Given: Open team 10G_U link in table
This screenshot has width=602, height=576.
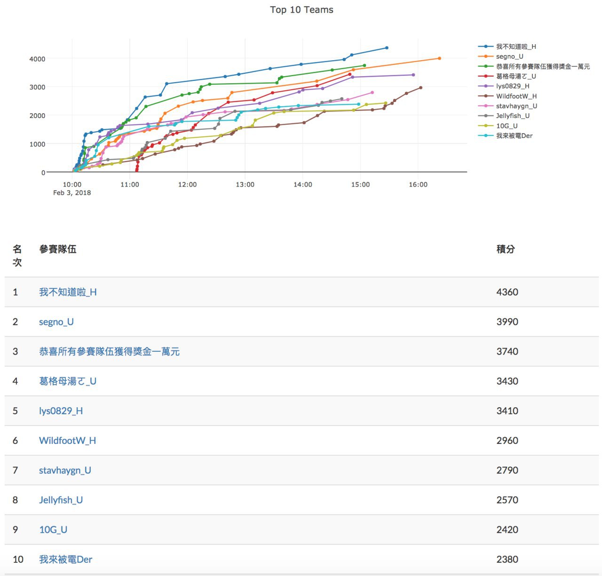Looking at the screenshot, I should pyautogui.click(x=53, y=529).
